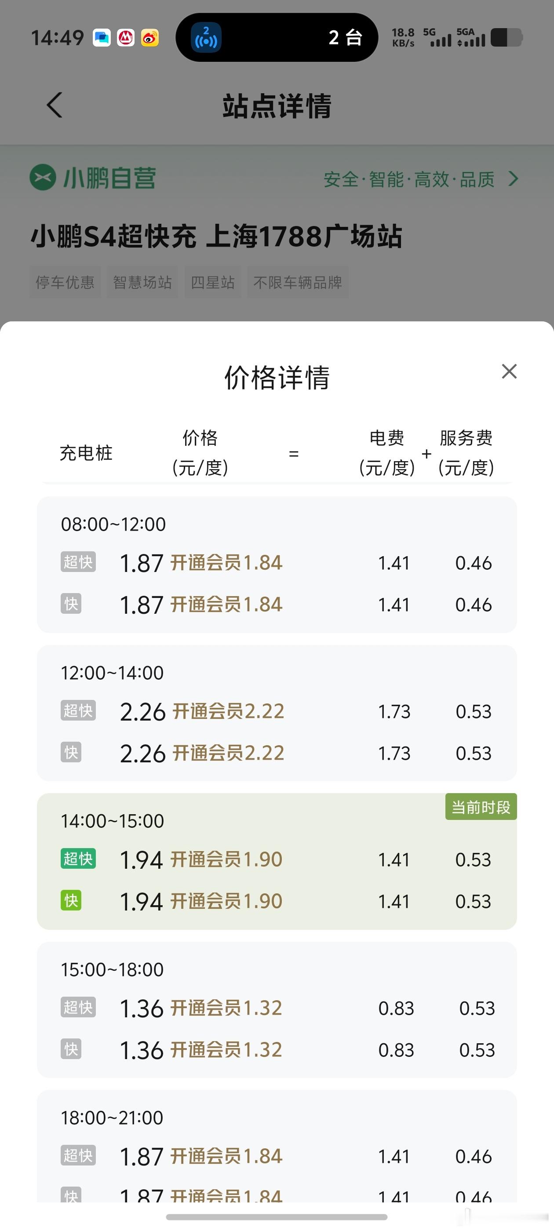This screenshot has width=554, height=1231.
Task: Tap the back arrow in station details header
Action: [55, 105]
